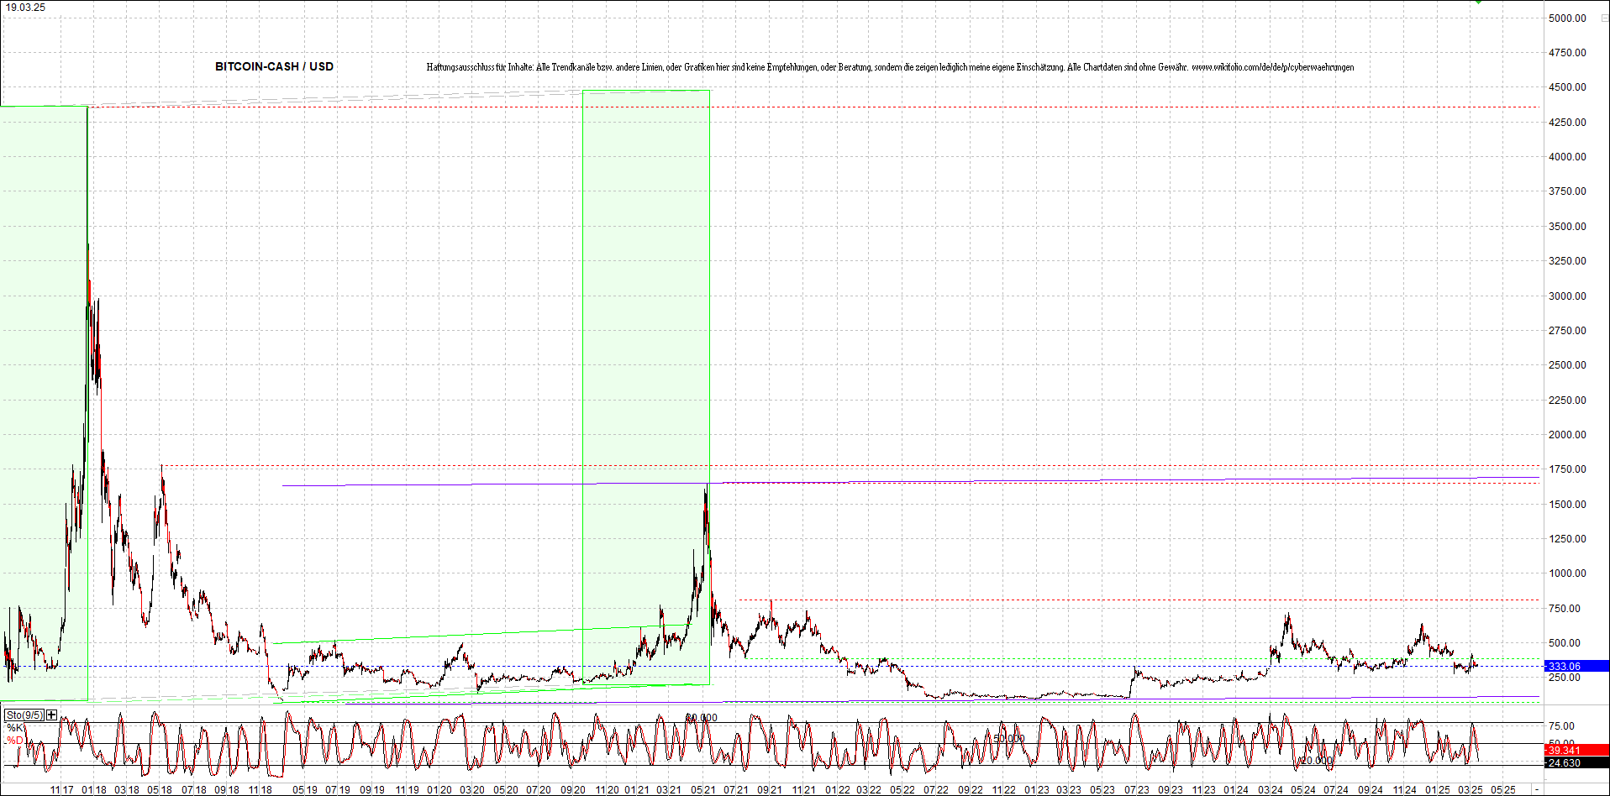
Task: Collapse the price scale minus box
Action: tap(1603, 18)
